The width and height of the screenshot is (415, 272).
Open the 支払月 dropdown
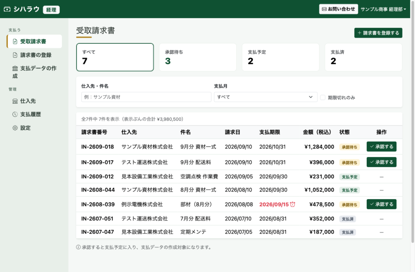click(x=265, y=97)
